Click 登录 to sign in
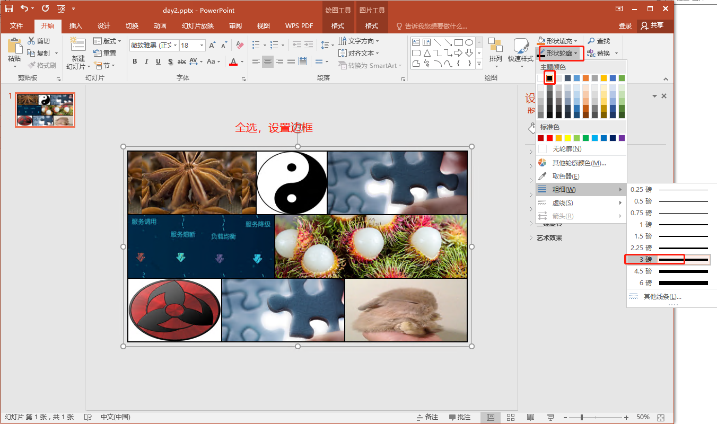This screenshot has height=424, width=717. click(x=625, y=26)
